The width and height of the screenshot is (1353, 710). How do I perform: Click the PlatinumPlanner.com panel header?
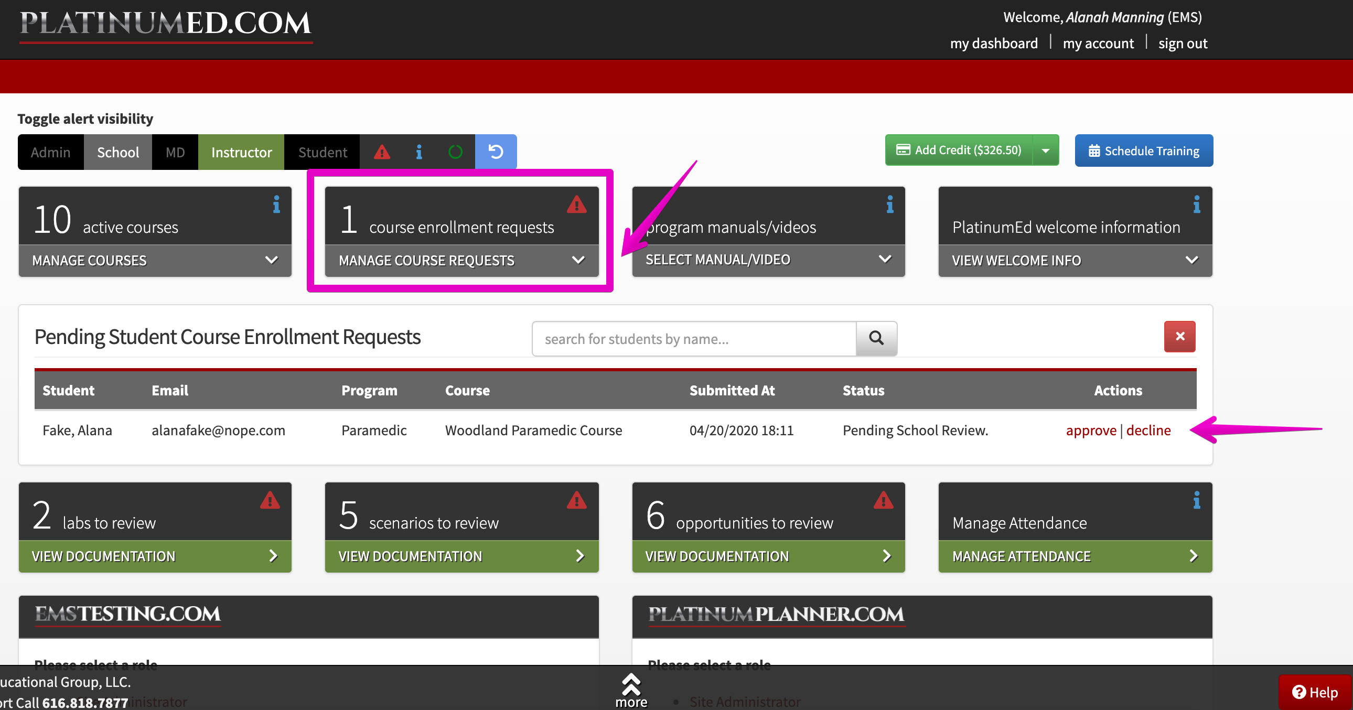click(922, 617)
